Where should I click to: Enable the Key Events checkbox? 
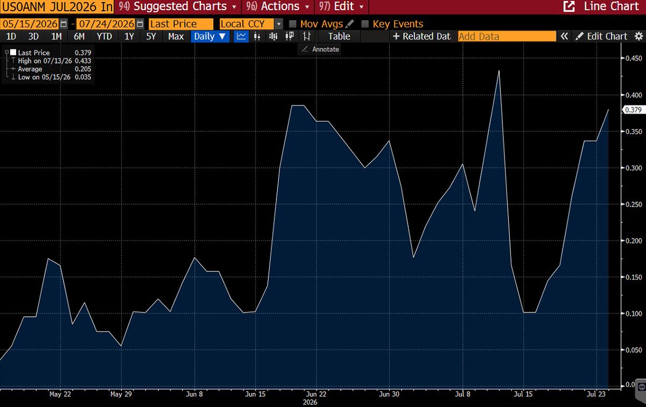coord(365,24)
